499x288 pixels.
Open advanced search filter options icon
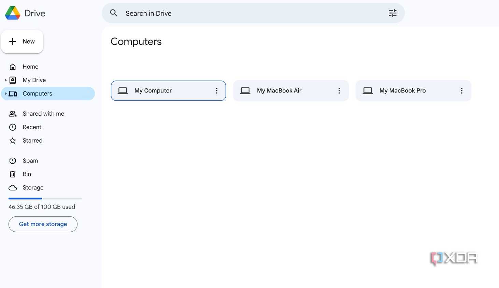[393, 13]
